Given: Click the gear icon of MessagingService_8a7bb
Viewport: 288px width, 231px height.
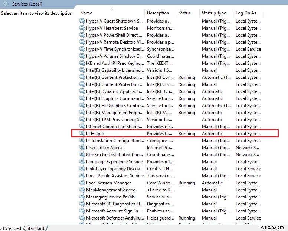Looking at the screenshot, I should (82, 197).
